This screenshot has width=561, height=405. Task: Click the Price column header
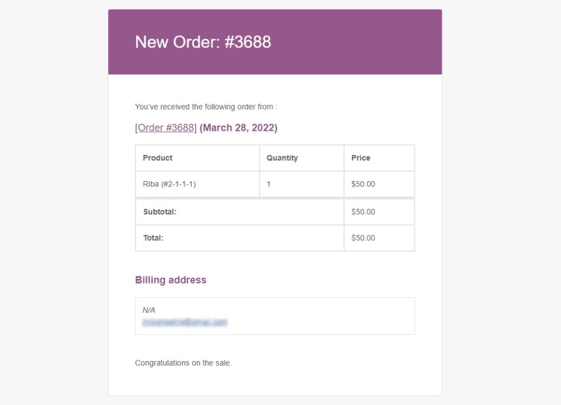[361, 158]
